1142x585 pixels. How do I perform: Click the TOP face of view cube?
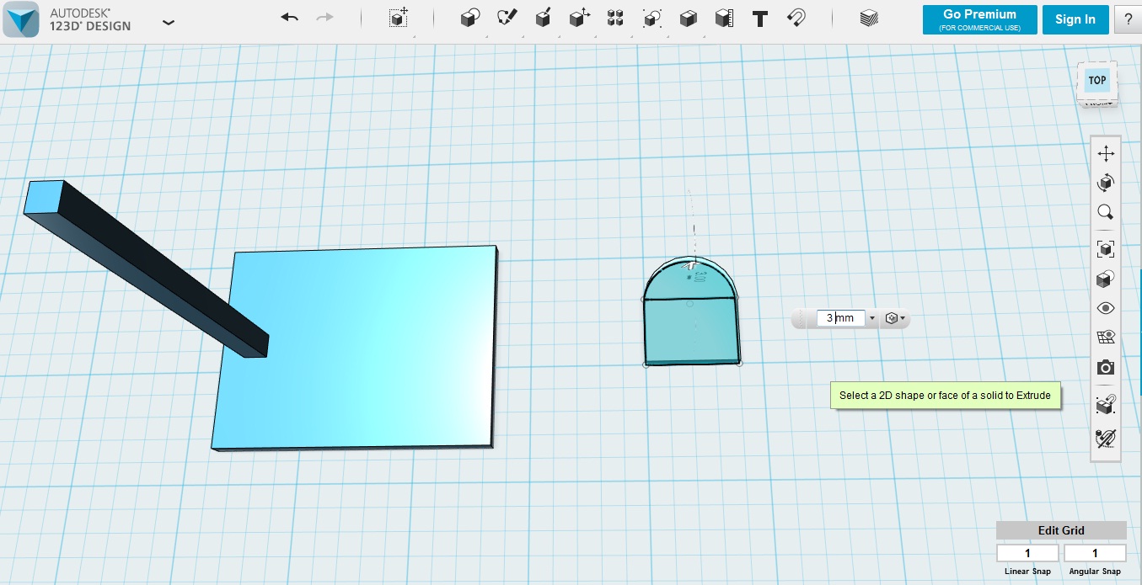tap(1096, 81)
